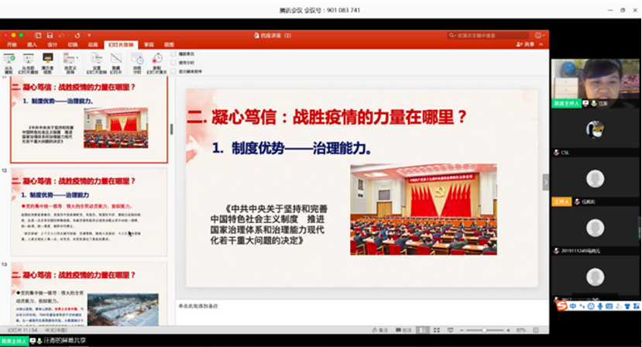Image resolution: width=642 pixels, height=347 pixels.
Task: Click Sogou microphone voice input icon
Action: (600, 306)
